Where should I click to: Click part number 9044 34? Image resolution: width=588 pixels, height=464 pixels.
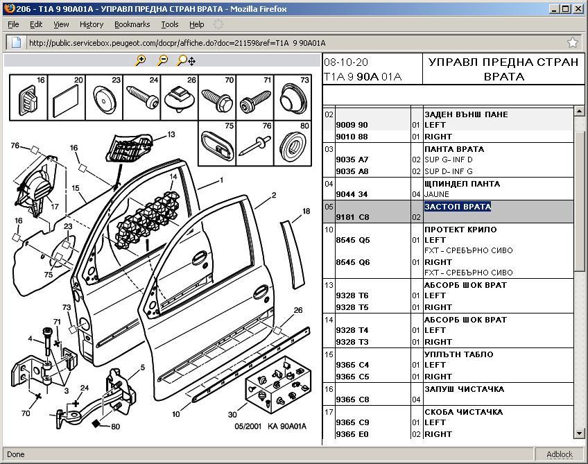(x=352, y=194)
